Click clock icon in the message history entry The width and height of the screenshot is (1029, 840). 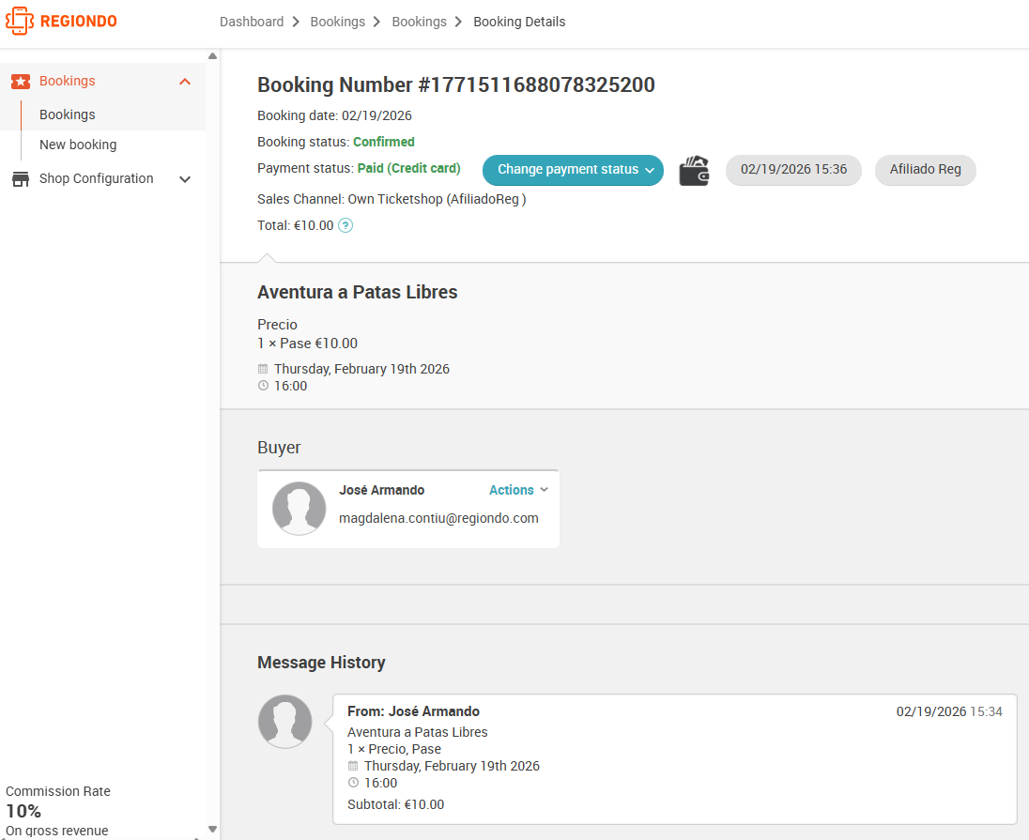[x=353, y=783]
